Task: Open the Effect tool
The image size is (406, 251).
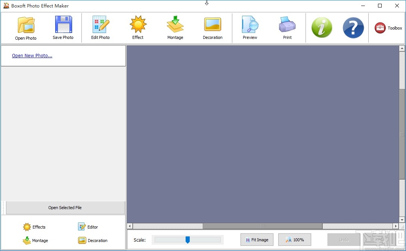Action: [x=138, y=27]
